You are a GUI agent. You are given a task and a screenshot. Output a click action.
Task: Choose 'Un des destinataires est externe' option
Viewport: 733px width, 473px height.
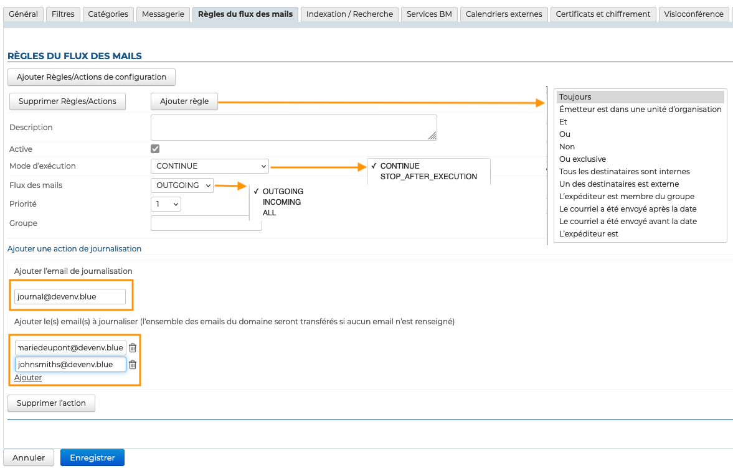[x=618, y=184]
